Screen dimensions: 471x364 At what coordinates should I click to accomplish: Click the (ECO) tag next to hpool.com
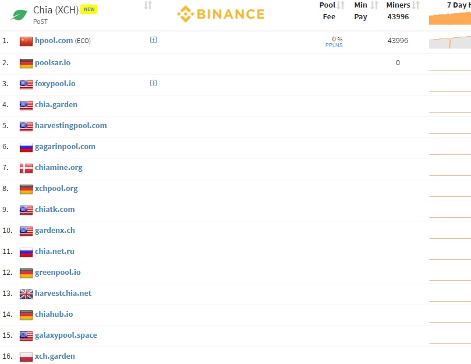[x=83, y=41]
